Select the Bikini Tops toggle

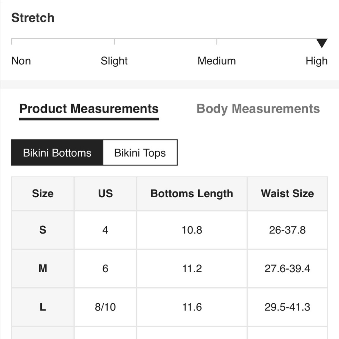click(x=140, y=153)
